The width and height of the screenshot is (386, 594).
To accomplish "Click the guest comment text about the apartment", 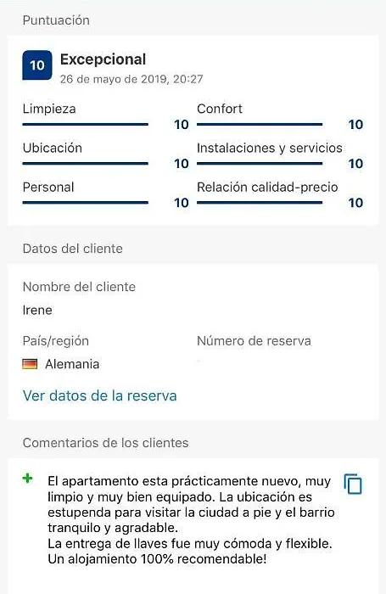I will [x=191, y=519].
